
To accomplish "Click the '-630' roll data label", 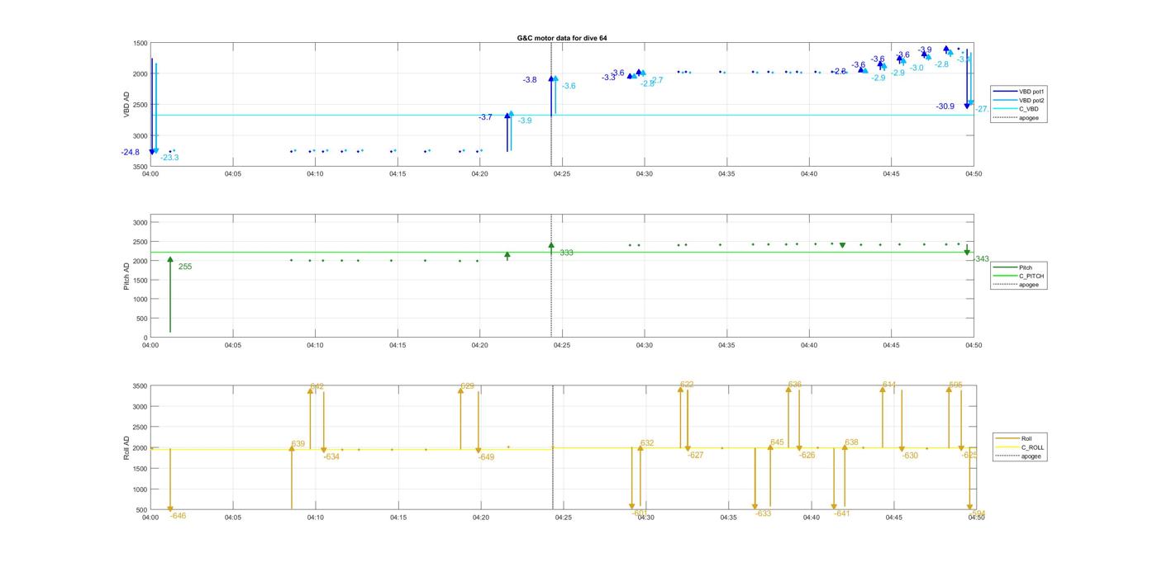I will click(910, 456).
